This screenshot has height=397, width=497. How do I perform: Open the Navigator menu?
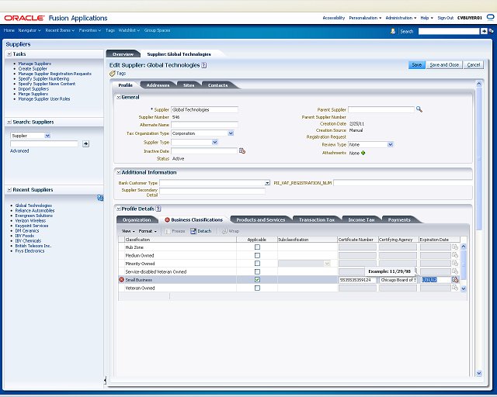[30, 30]
